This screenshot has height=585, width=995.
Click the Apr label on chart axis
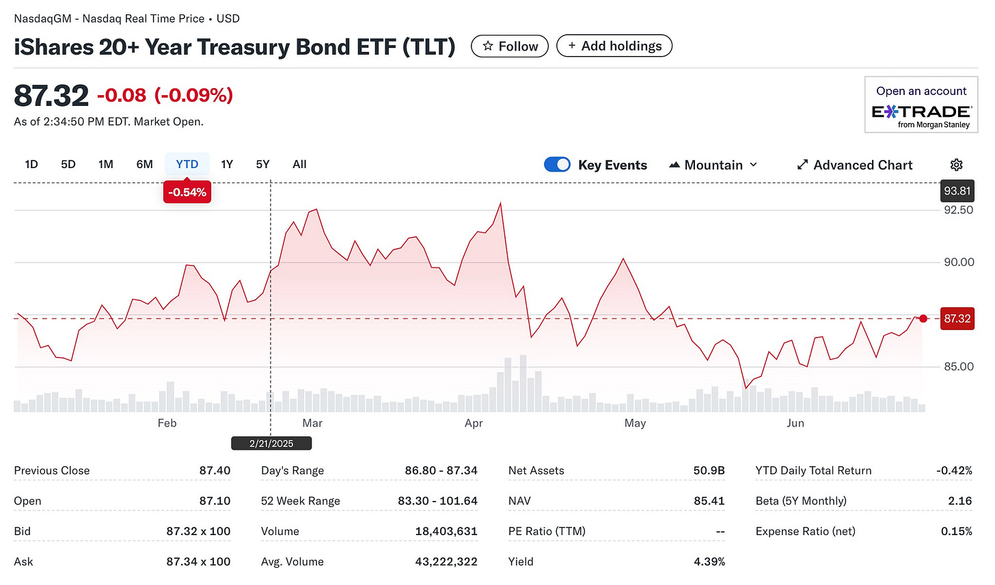coord(474,423)
